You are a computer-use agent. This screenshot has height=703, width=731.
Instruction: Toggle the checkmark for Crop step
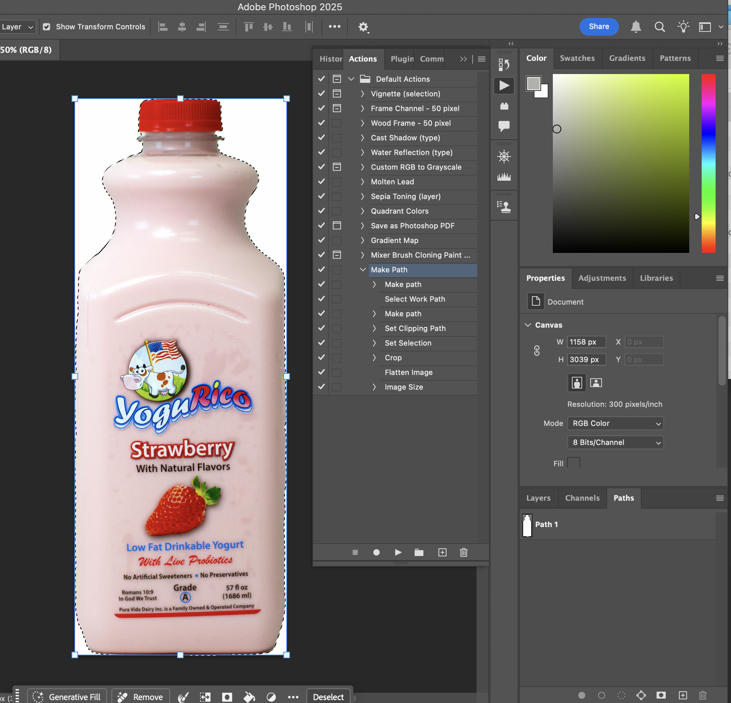(x=321, y=357)
